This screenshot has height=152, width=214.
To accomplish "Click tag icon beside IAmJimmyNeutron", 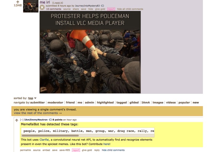I will point(50,120).
